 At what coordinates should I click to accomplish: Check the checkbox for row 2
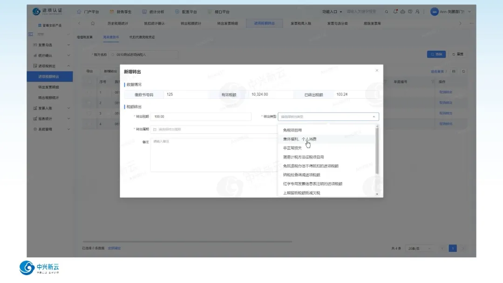tap(89, 103)
